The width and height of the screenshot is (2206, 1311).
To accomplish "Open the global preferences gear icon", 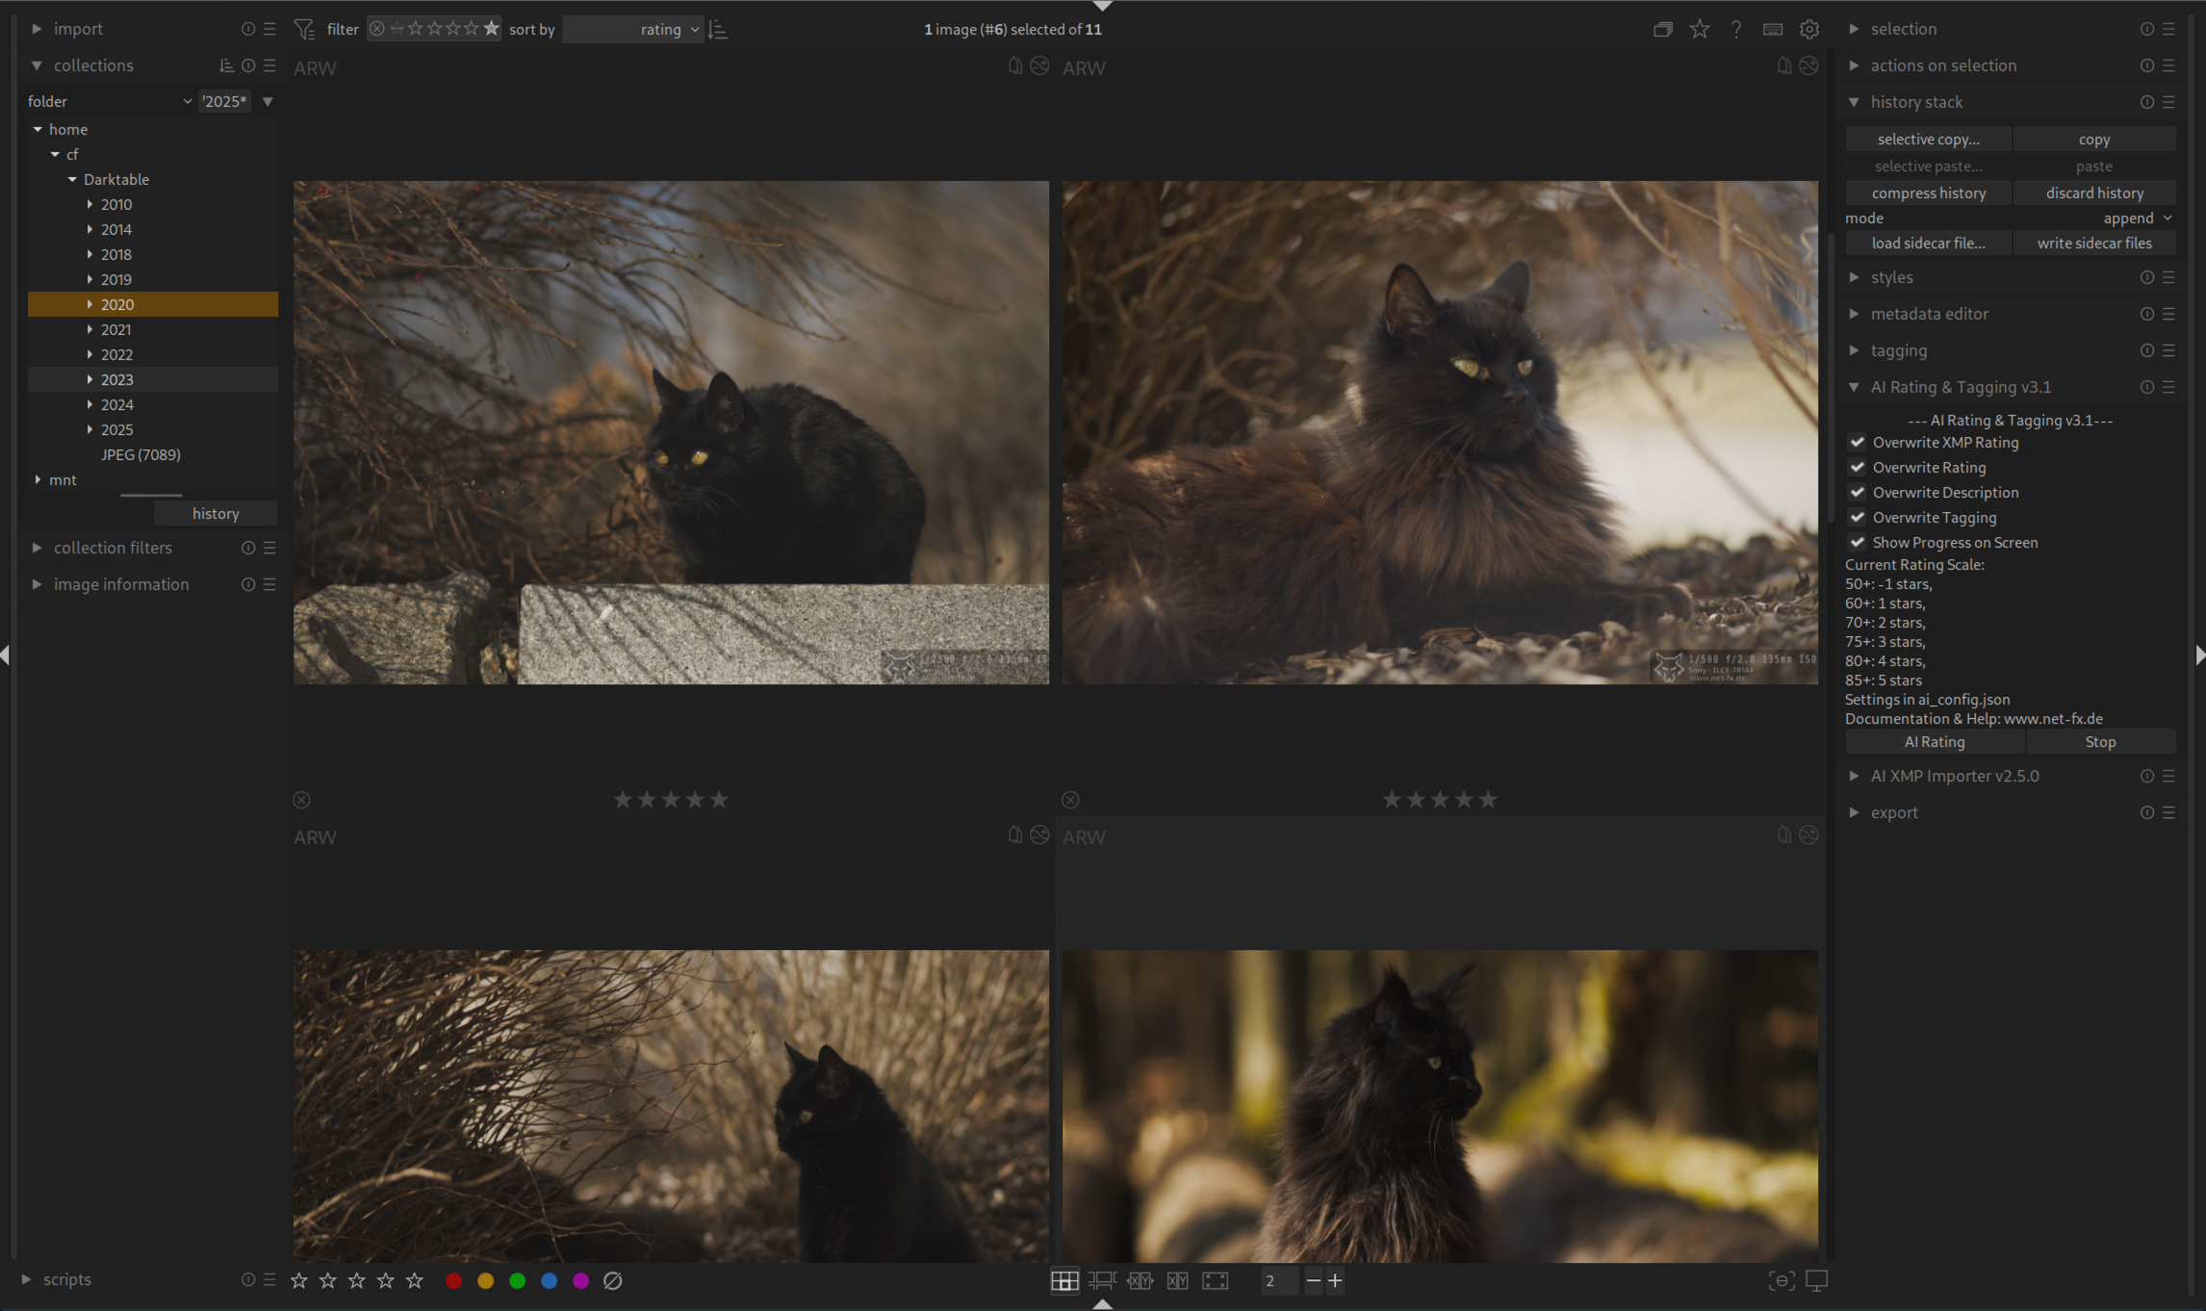I will [x=1809, y=30].
